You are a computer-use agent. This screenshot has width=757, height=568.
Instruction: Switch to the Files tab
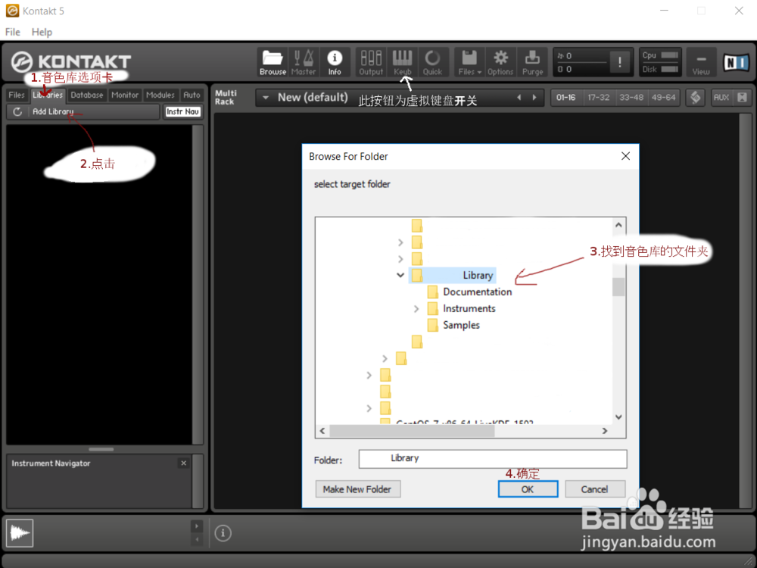[17, 95]
